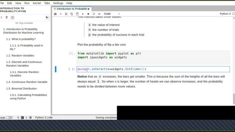The height and width of the screenshot is (132, 235).
Task: Click inside the @widget.interact code cell
Action: [153, 69]
